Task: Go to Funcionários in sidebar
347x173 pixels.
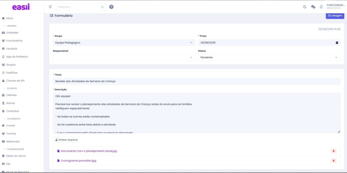Action: coord(14,41)
